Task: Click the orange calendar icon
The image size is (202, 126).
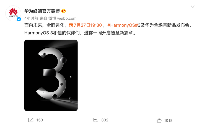Action: pos(71,25)
